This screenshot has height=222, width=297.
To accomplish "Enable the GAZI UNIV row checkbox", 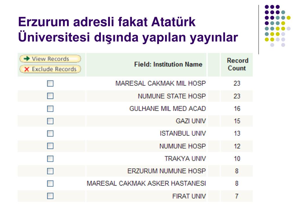I will (x=50, y=121).
